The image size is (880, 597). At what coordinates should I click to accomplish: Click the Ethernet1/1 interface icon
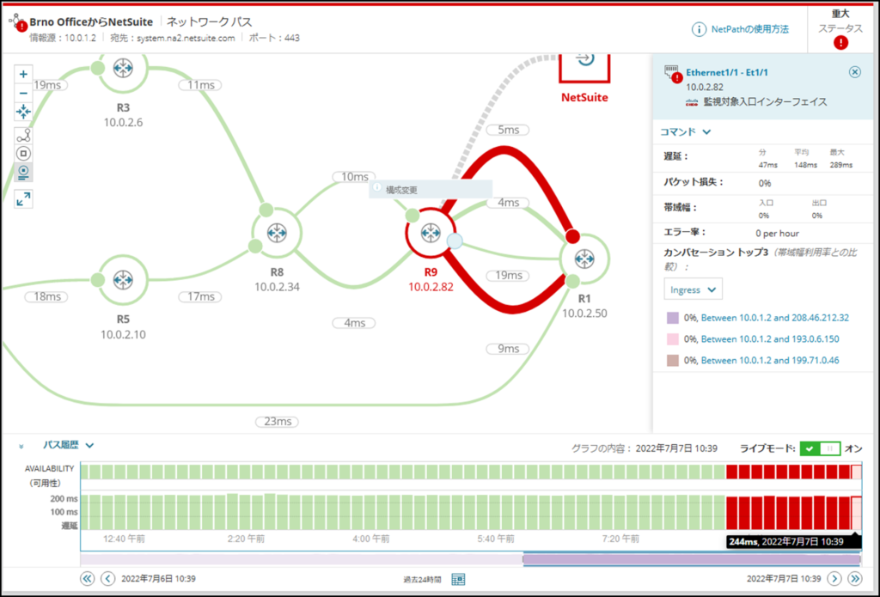coord(672,73)
